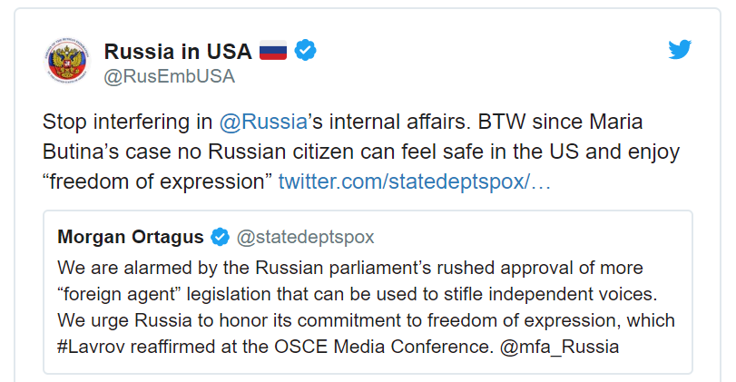The width and height of the screenshot is (736, 382).
Task: Click "We are alarmed" line in quoted tweet
Action: point(350,268)
